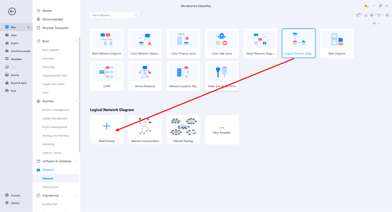
Task: Select the Detail Network Diagram card
Action: [x=260, y=43]
